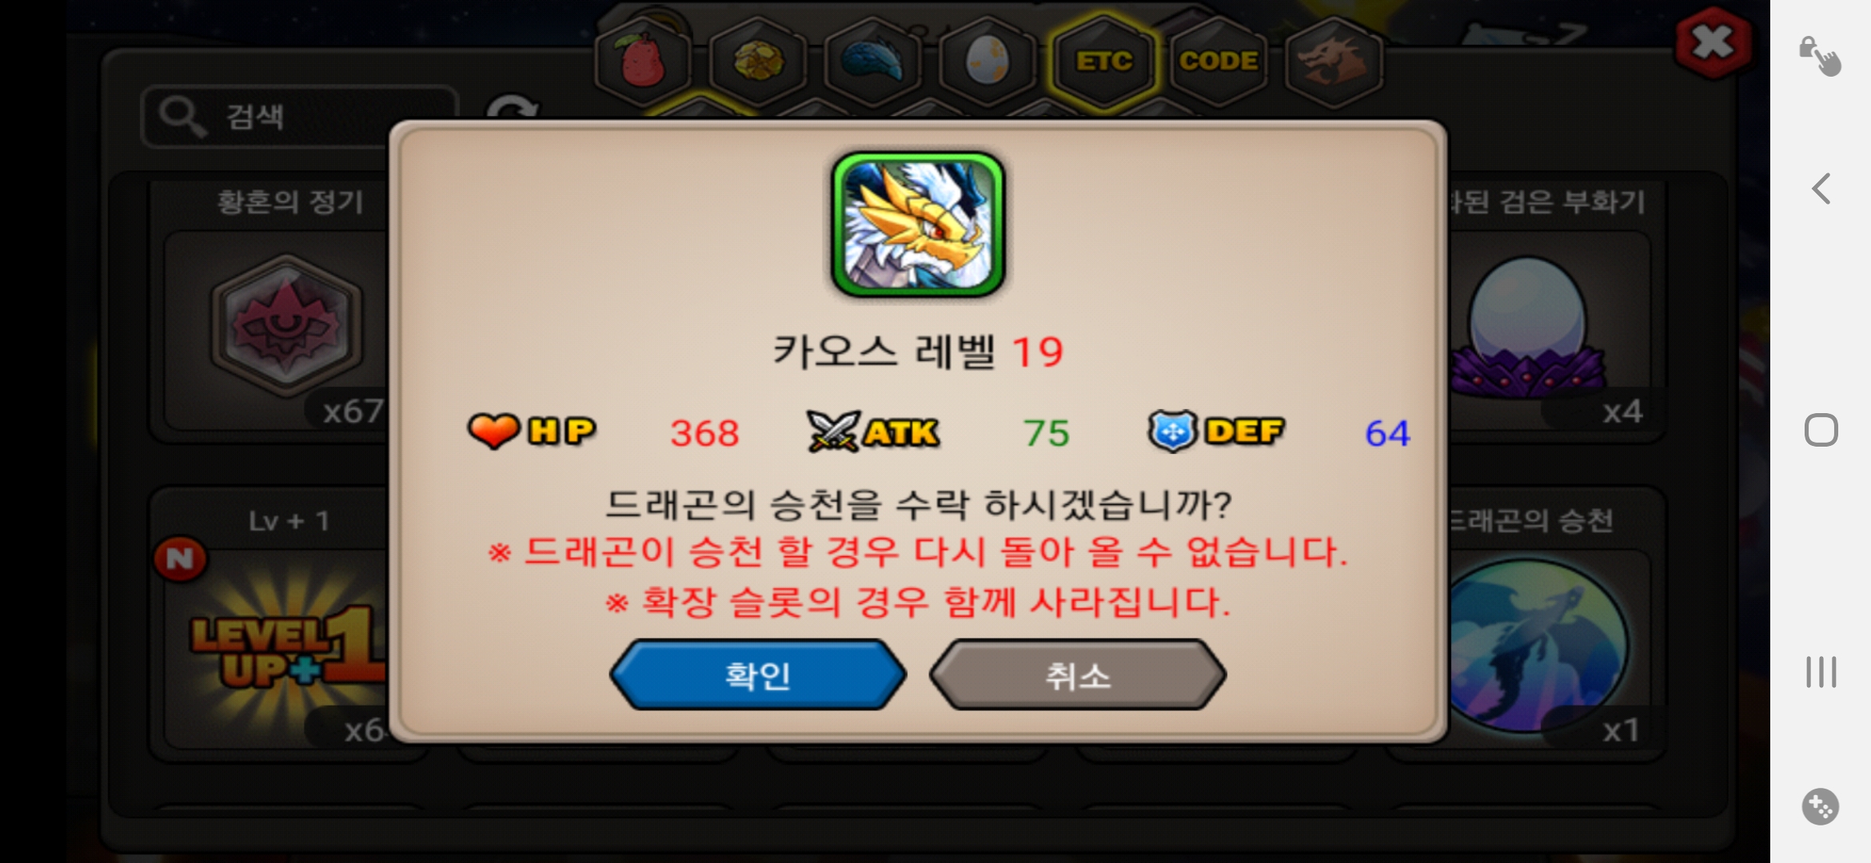Open the game tools dice icon

coord(1821,806)
